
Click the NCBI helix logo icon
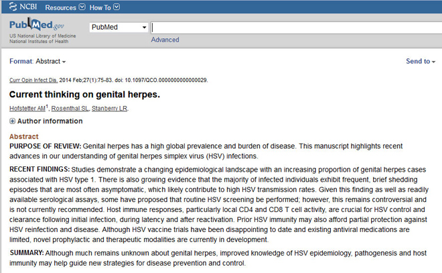(13, 7)
